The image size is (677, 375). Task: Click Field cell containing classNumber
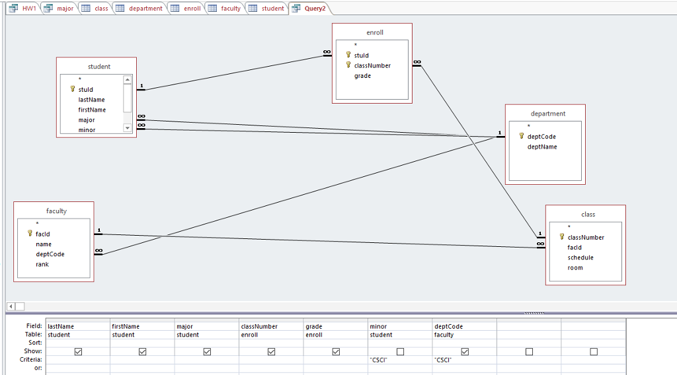[271, 326]
